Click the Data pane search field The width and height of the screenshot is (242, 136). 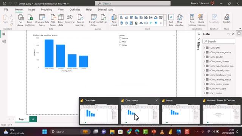[219, 41]
